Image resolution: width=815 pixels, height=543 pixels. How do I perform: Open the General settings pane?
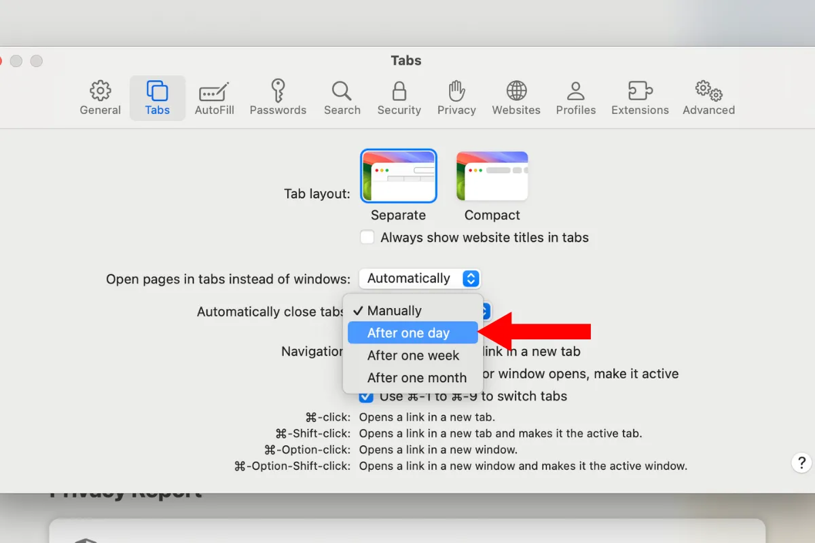coord(101,98)
